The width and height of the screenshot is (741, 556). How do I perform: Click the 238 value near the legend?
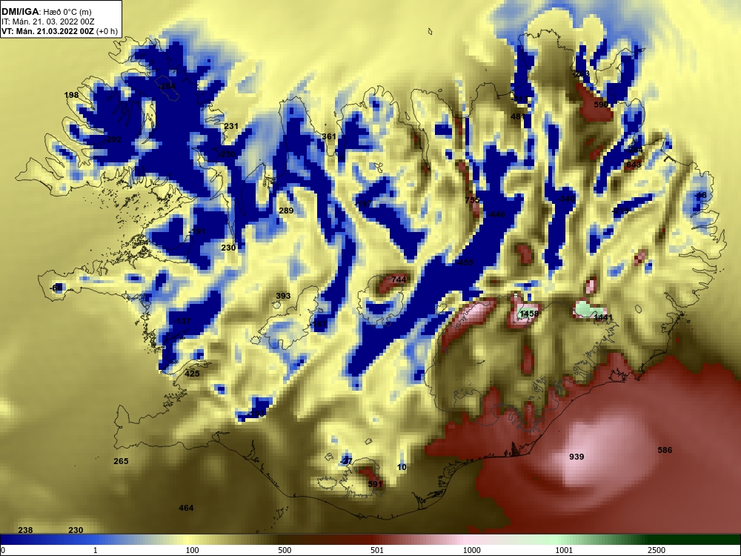click(25, 531)
